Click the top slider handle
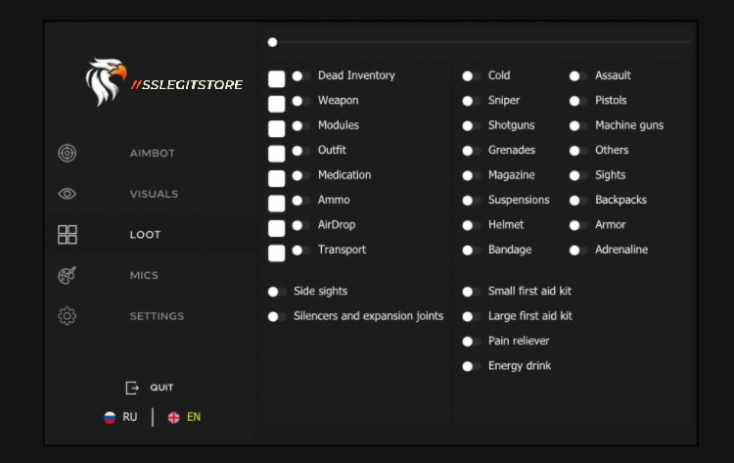Viewport: 734px width, 463px height. [273, 42]
